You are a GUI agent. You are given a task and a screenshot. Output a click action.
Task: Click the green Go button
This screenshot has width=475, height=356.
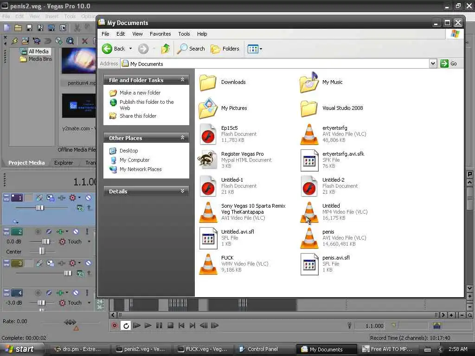(449, 64)
